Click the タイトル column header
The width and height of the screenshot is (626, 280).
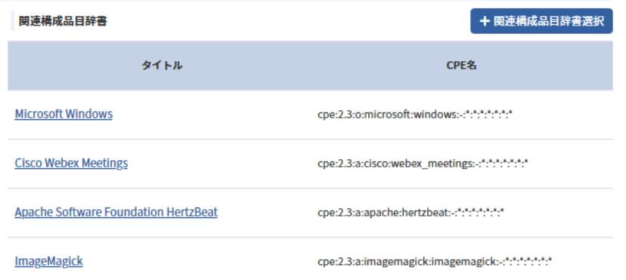coord(162,66)
